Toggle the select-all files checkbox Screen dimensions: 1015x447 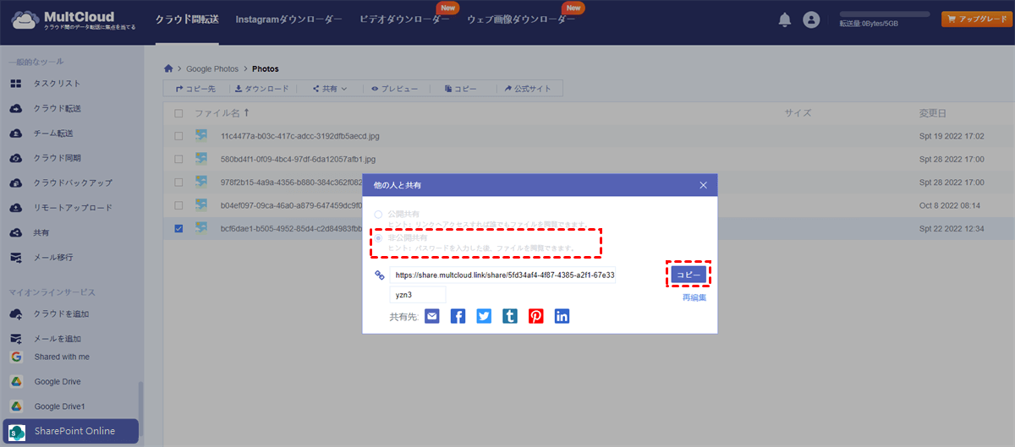178,113
